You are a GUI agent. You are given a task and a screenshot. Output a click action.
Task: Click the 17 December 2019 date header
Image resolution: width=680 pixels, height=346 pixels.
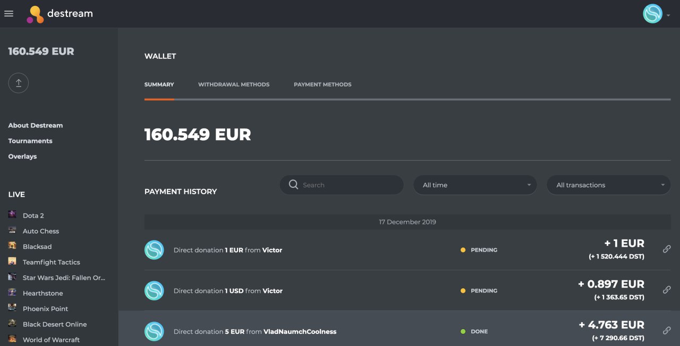tap(407, 222)
